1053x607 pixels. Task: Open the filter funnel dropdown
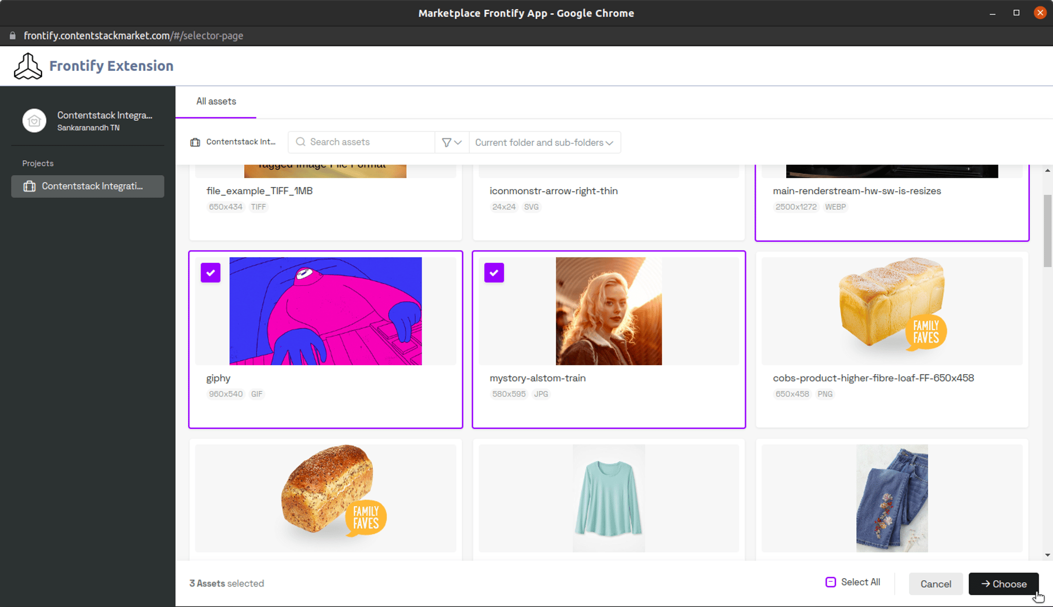click(x=452, y=142)
